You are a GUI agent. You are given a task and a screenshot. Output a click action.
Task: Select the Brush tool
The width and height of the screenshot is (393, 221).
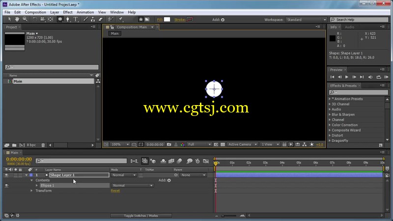[85, 19]
